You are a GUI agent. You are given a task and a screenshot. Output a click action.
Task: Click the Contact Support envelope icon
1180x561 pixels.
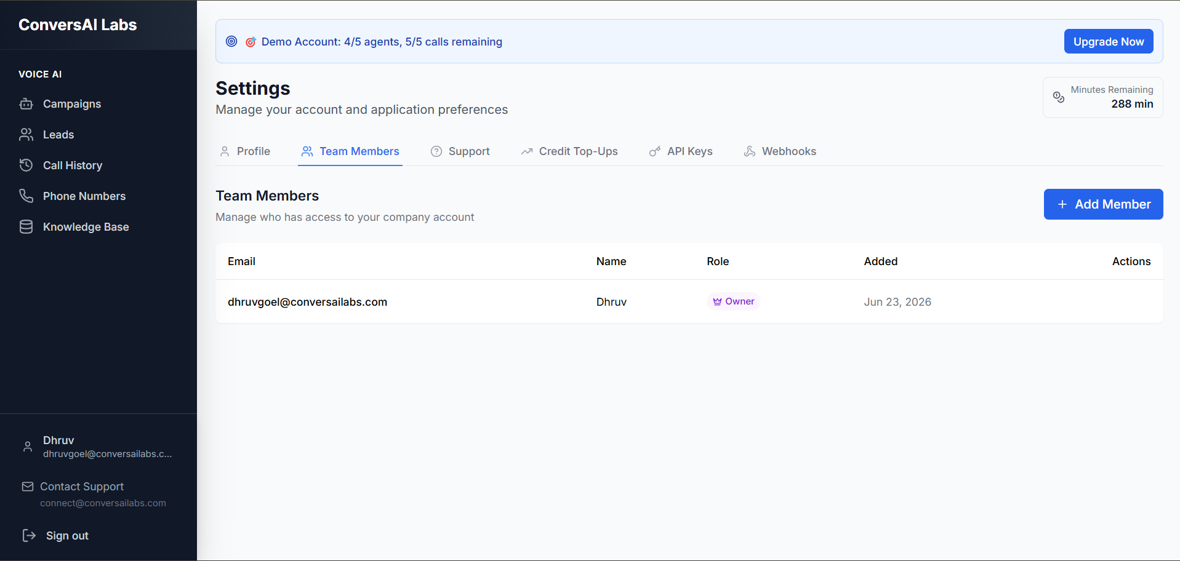(x=28, y=487)
